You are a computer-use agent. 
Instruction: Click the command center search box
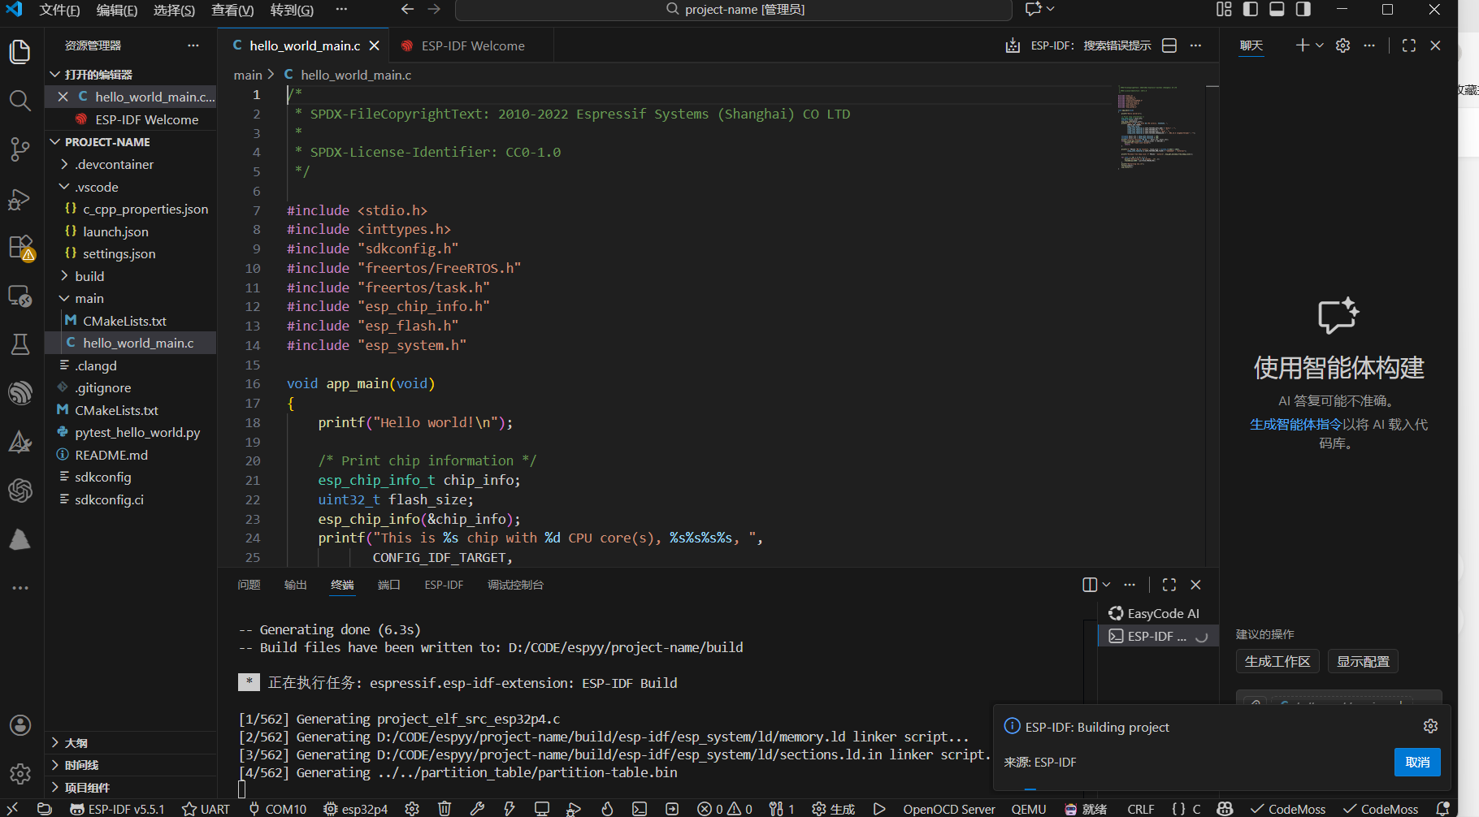[734, 10]
